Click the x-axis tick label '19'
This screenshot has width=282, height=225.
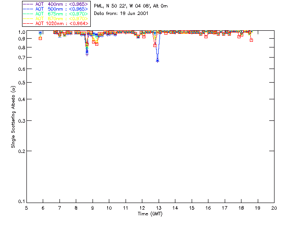coord(258,208)
